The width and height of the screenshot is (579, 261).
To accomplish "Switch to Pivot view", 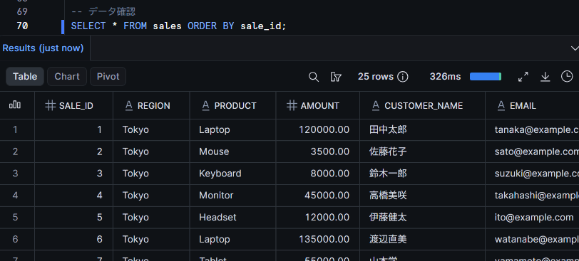I will click(108, 77).
